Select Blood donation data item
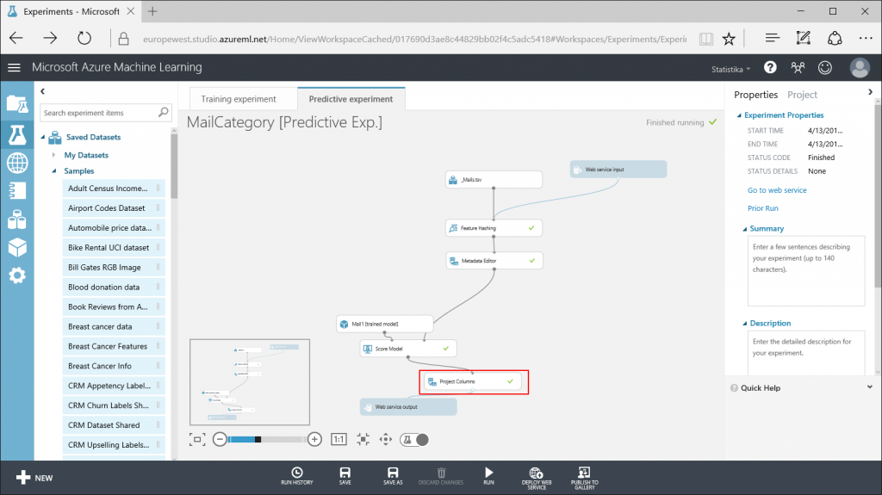Image resolution: width=882 pixels, height=495 pixels. [114, 287]
